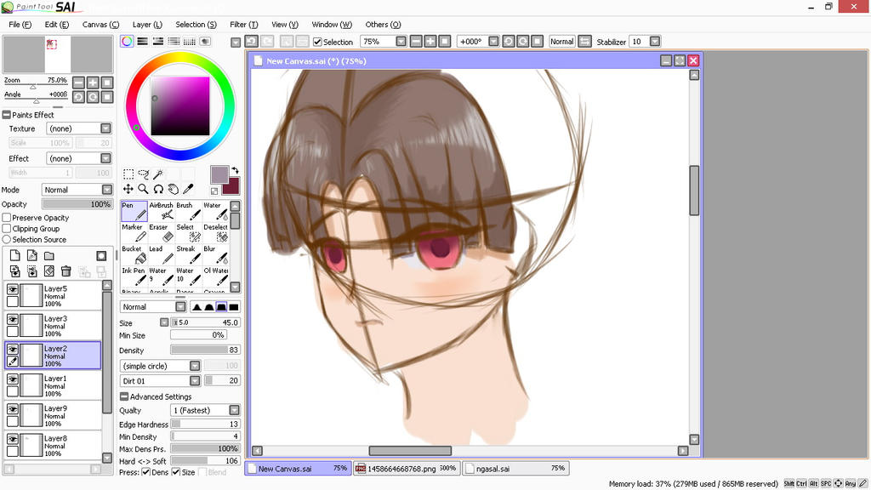
Task: Select the Ink Pen tool
Action: coord(134,276)
